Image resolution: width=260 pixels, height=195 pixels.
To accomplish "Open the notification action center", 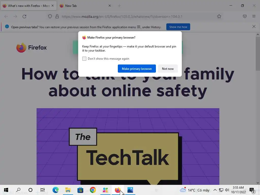I will click(x=252, y=190).
